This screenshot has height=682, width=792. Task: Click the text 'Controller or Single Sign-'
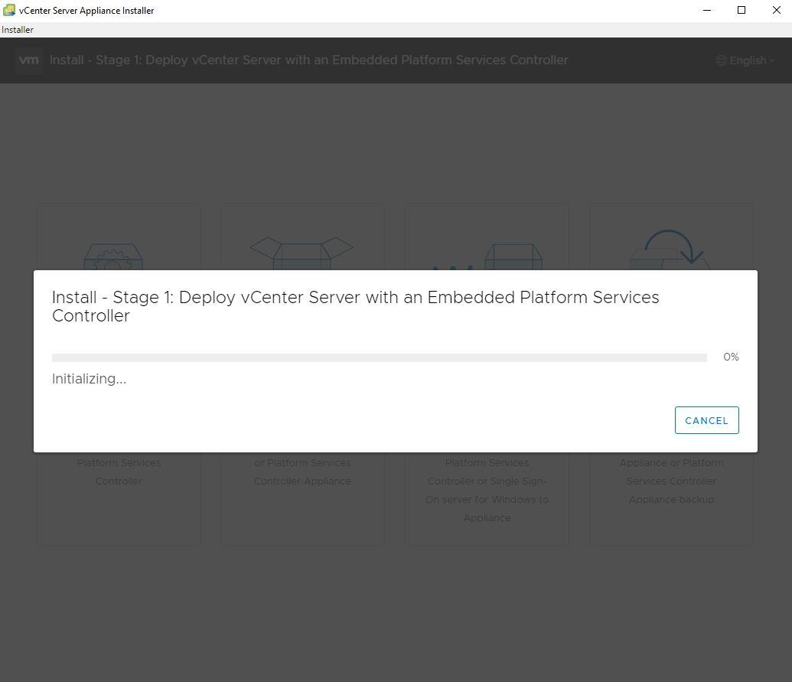487,481
